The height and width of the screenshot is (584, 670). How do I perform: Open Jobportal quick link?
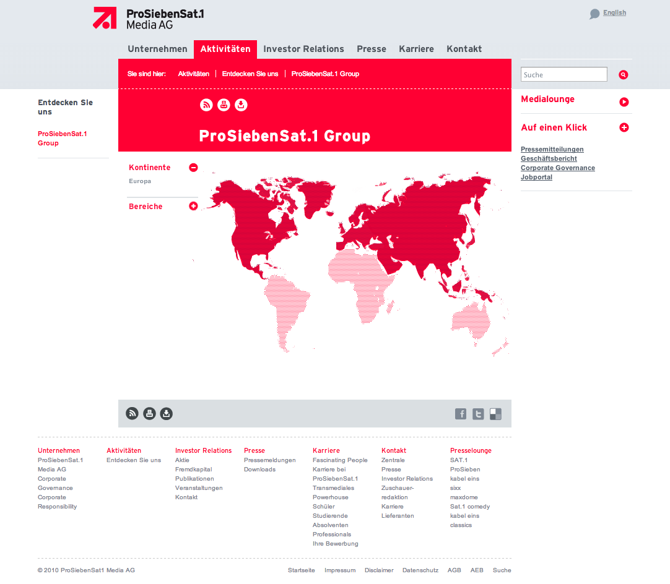[x=536, y=177]
